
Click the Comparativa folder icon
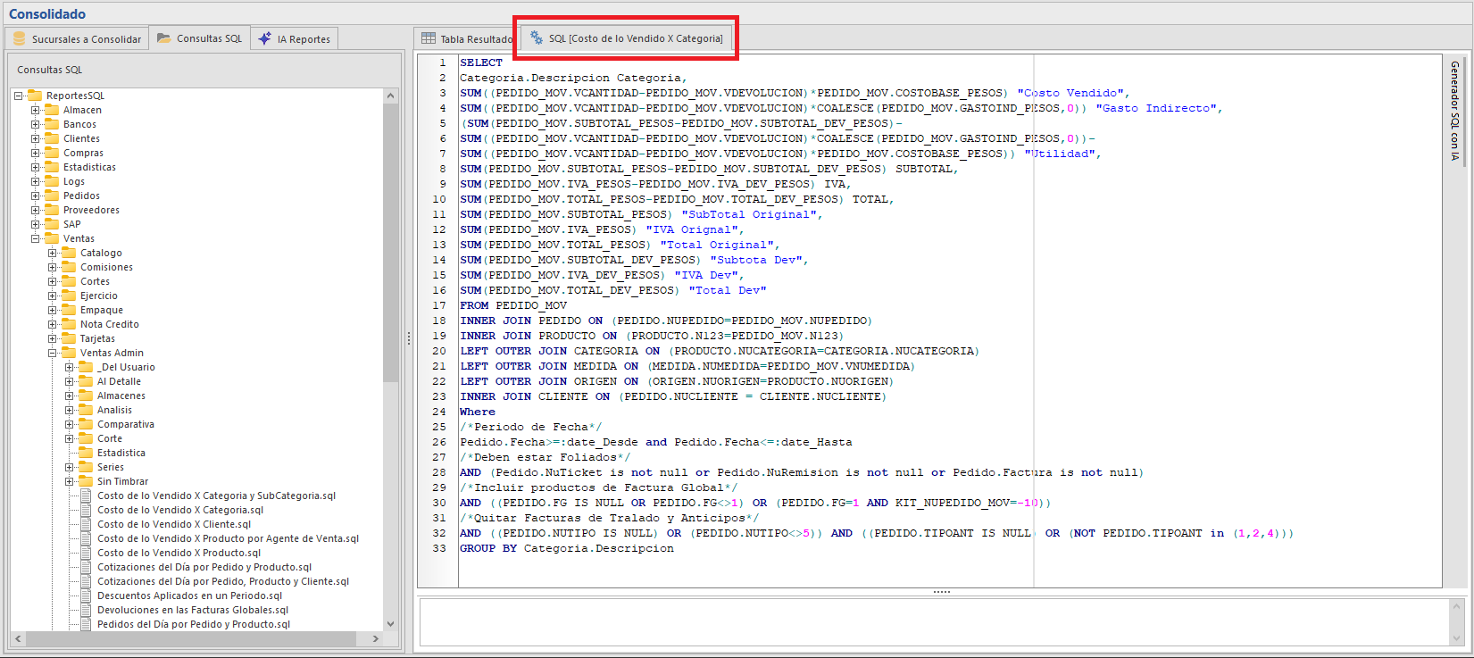pos(86,424)
